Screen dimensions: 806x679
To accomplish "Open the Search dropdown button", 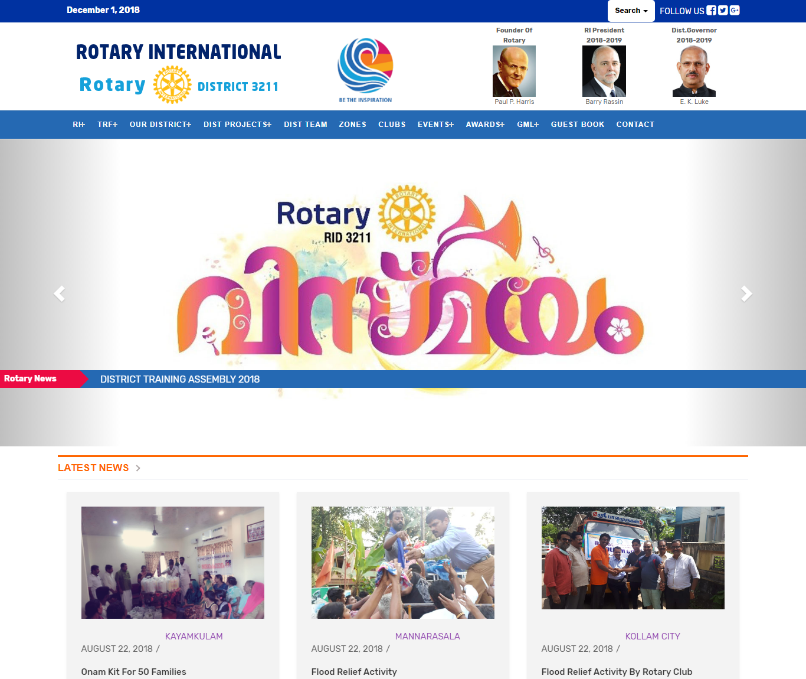I will [x=631, y=11].
